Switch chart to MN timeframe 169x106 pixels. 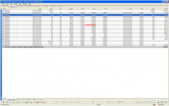[x=79, y=102]
